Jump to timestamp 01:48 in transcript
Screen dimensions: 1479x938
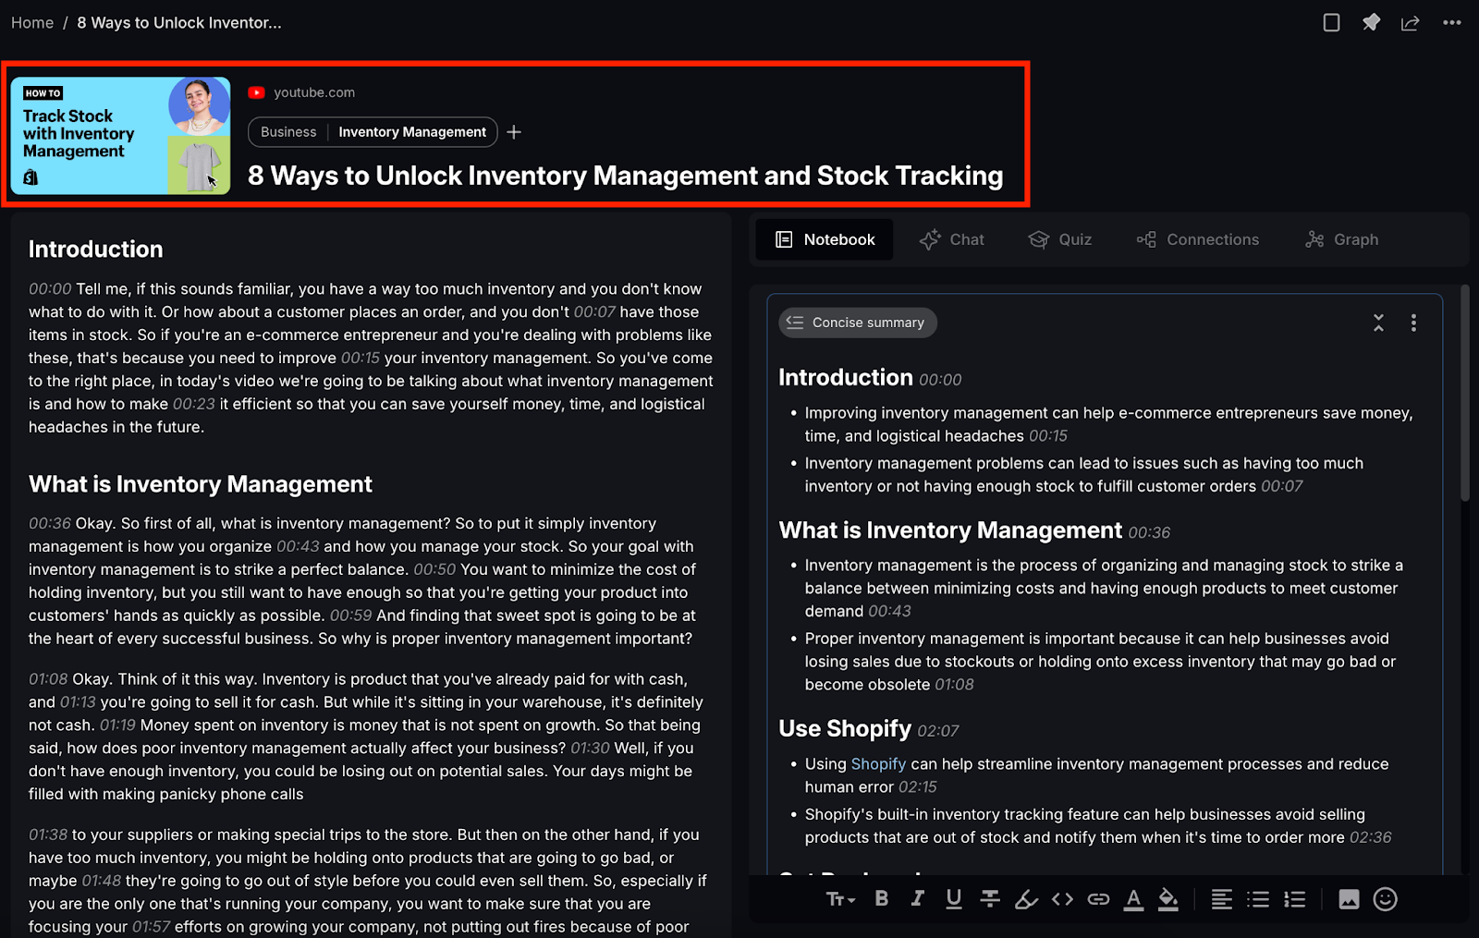pos(101,882)
